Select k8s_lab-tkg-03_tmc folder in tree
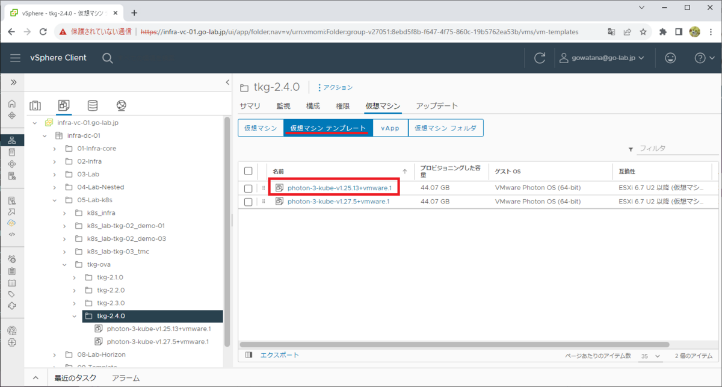 (118, 252)
